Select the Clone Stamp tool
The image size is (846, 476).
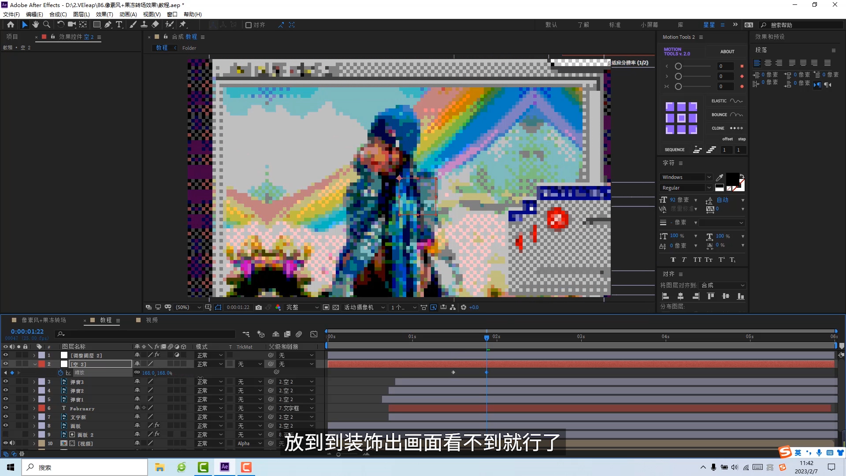[144, 25]
